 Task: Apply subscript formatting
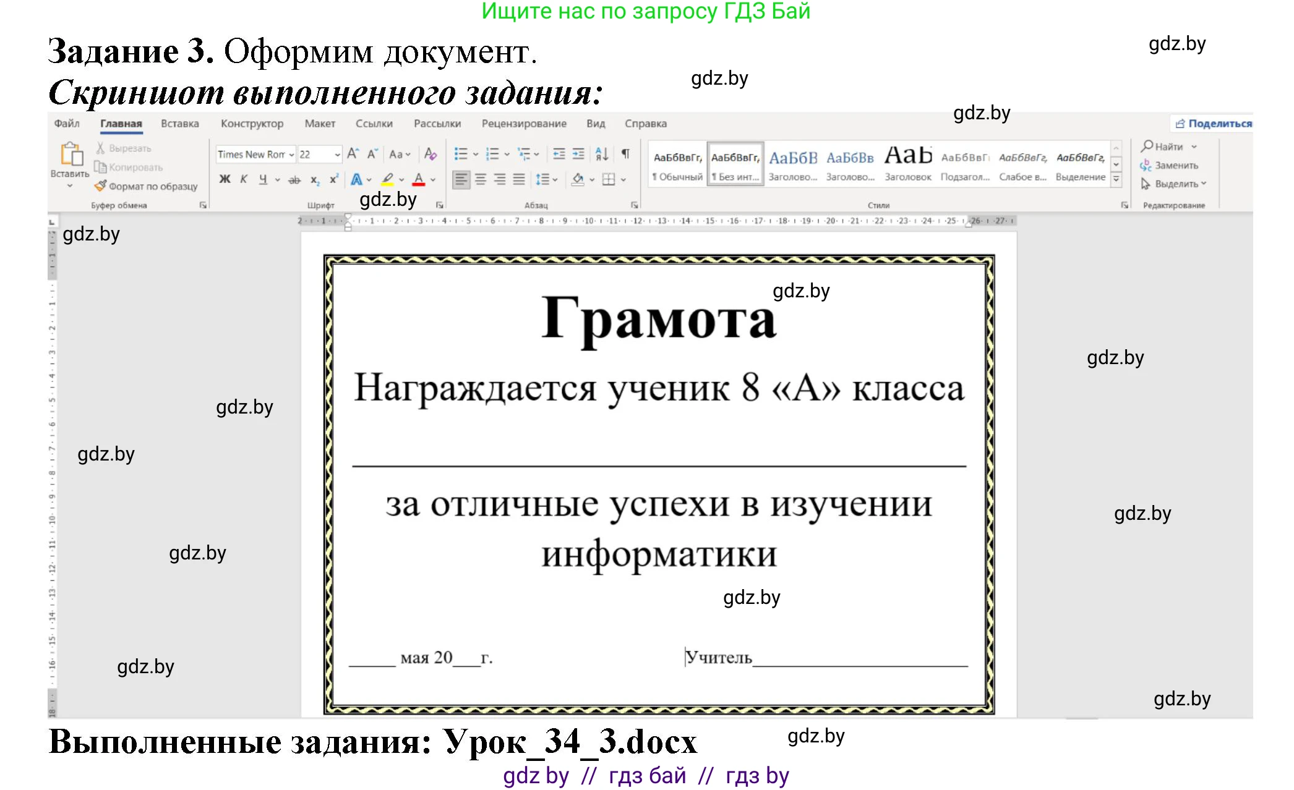pos(314,180)
